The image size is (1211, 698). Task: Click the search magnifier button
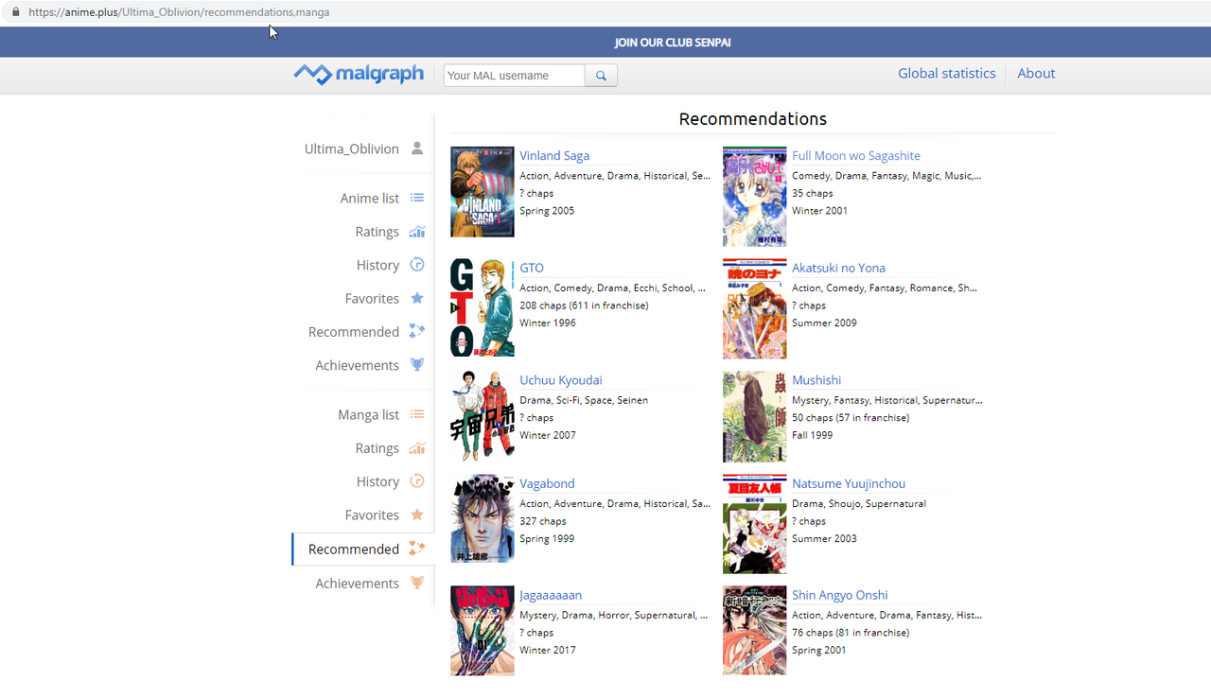(601, 76)
